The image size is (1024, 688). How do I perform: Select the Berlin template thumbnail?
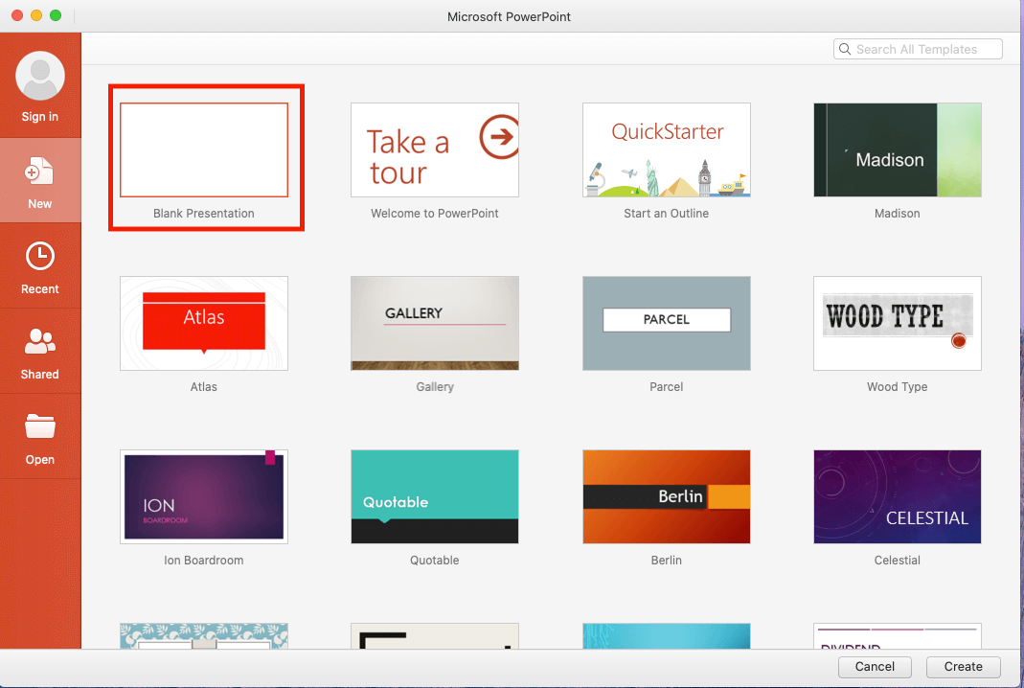click(666, 496)
